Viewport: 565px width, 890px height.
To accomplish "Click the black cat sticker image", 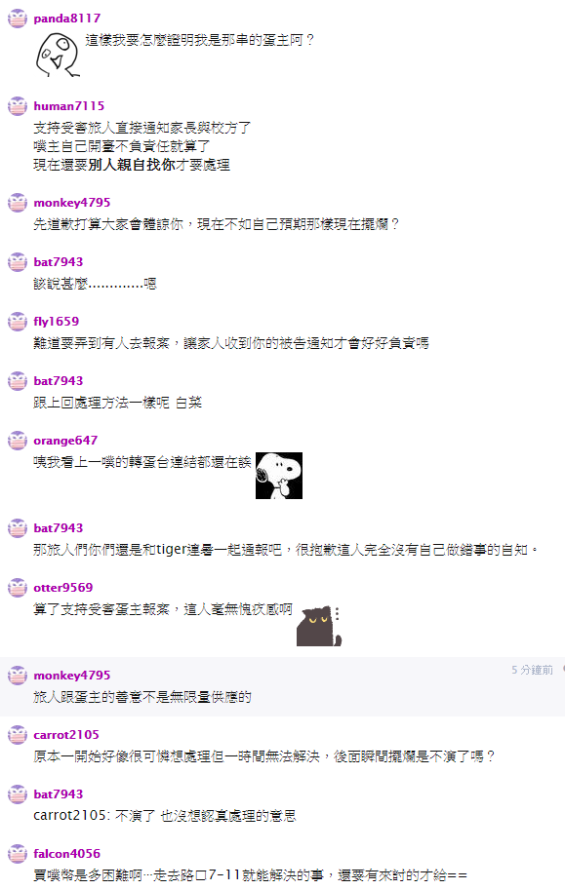I will point(319,626).
